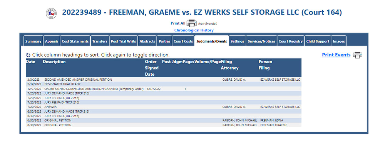Screen dimensions: 385x147
Task: Open the Cost Statements tab
Action: pos(75,41)
